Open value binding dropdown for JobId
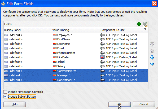The height and width of the screenshot is (109, 158). point(76,62)
